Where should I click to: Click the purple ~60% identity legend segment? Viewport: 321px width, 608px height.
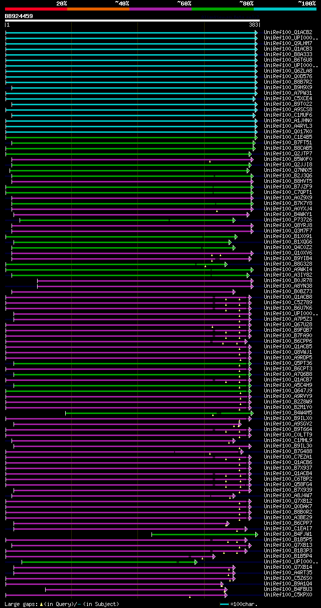click(x=160, y=9)
